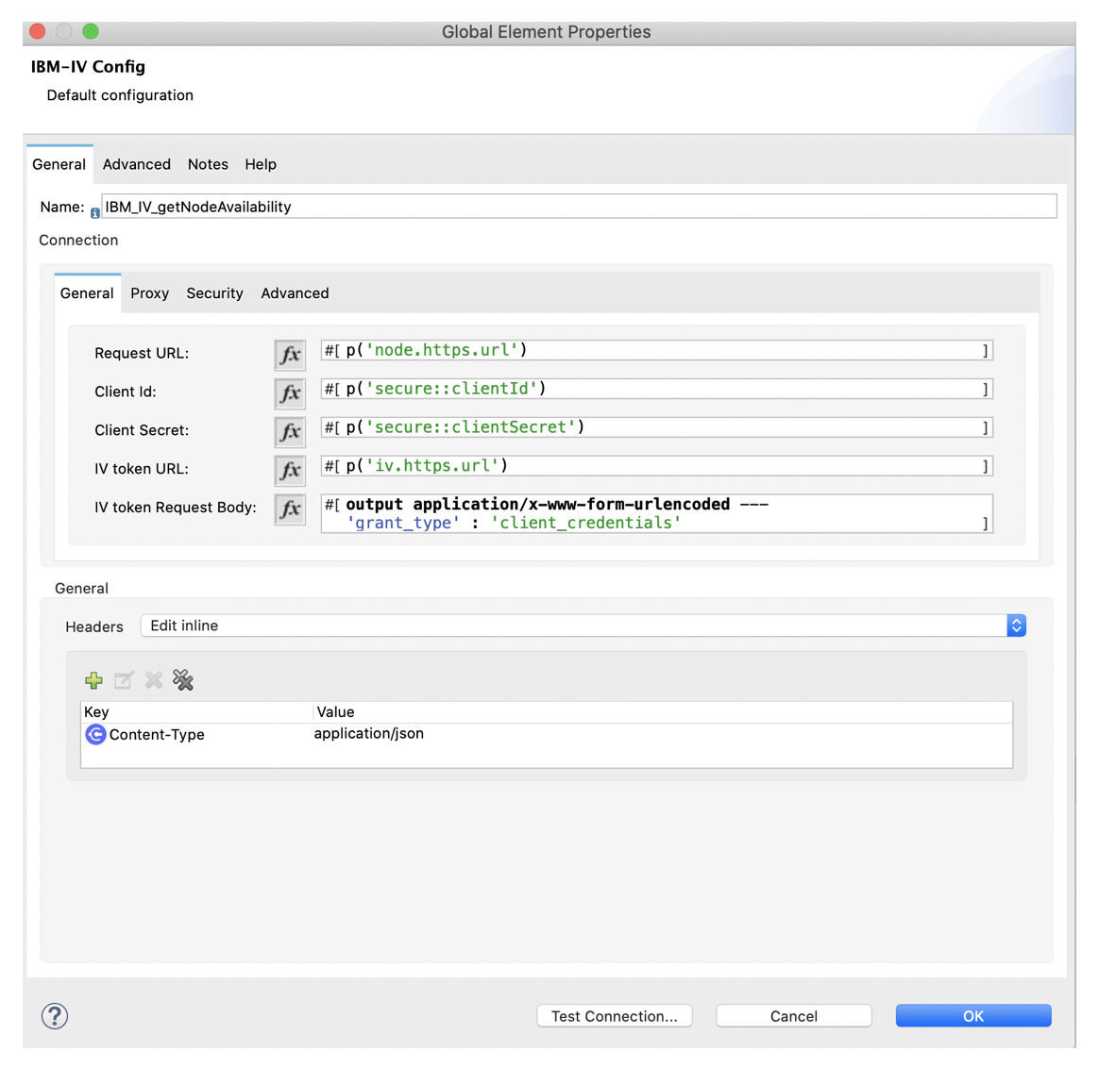This screenshot has height=1068, width=1099.
Task: Click the green maximize window button
Action: [91, 31]
